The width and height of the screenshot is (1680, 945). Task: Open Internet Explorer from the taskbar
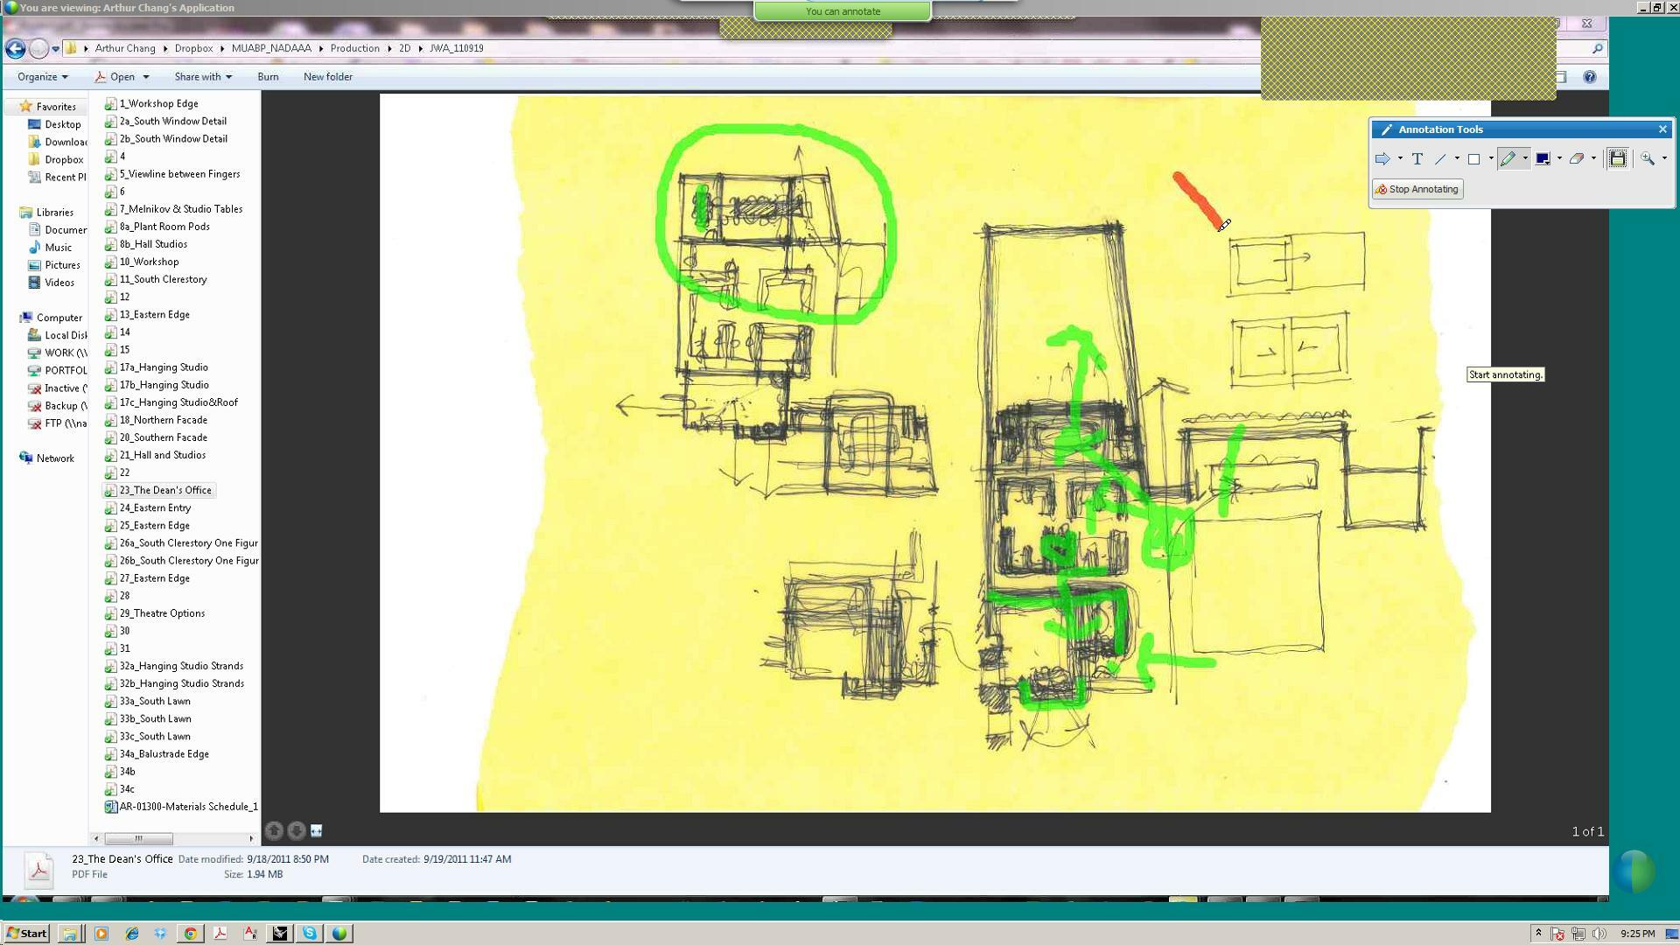click(x=131, y=934)
